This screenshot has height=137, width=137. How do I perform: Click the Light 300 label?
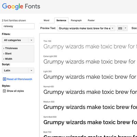[48, 72]
